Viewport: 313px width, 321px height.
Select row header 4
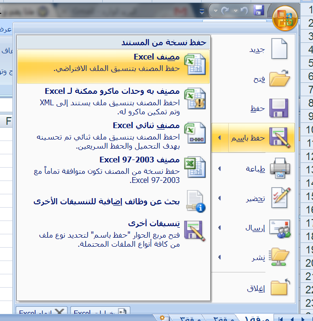click(307, 50)
